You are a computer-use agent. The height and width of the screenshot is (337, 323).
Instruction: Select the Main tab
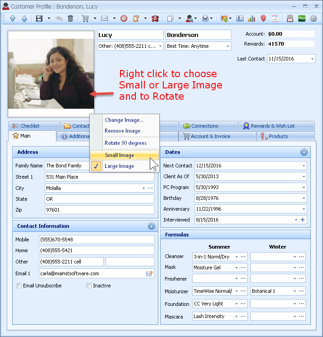pyautogui.click(x=32, y=136)
